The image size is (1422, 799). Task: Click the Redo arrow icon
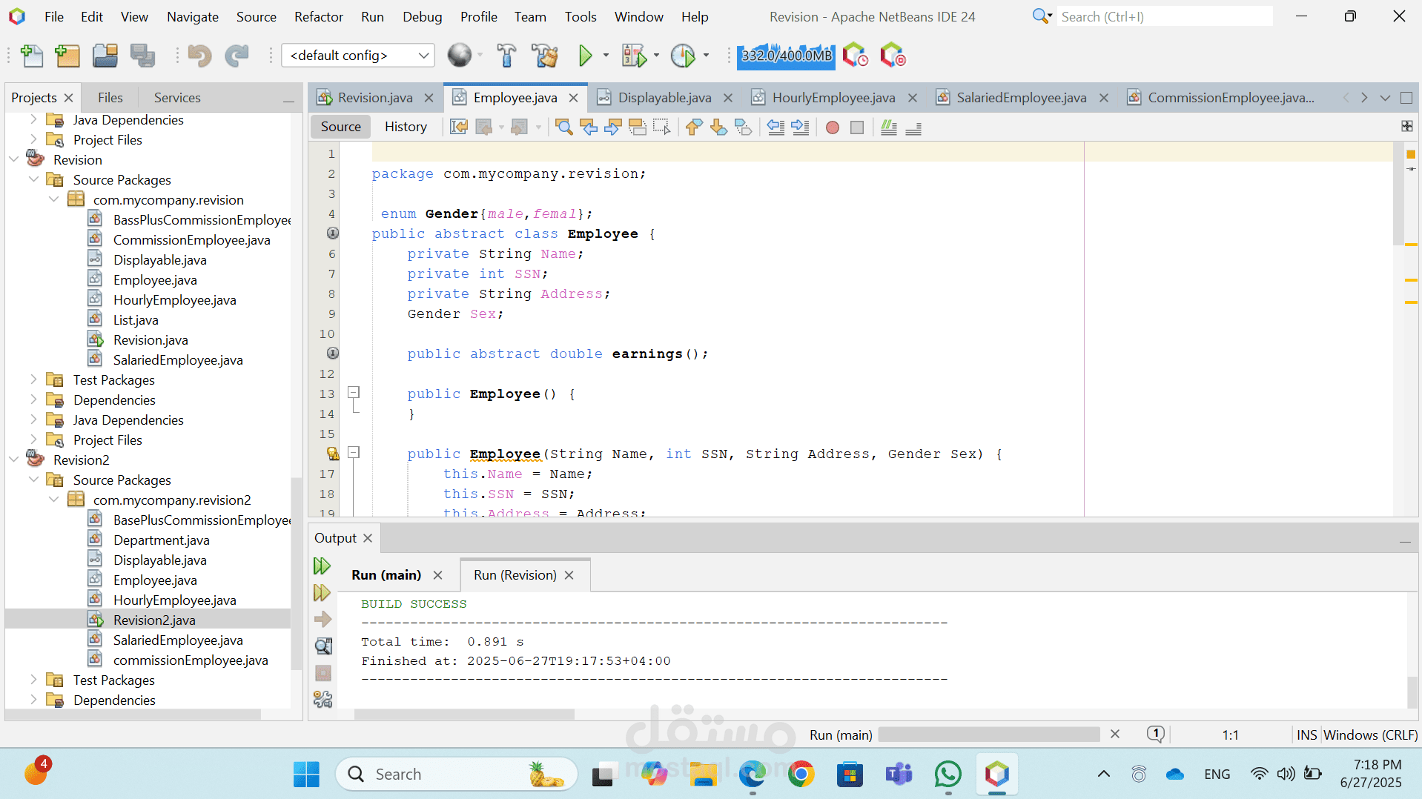click(237, 56)
